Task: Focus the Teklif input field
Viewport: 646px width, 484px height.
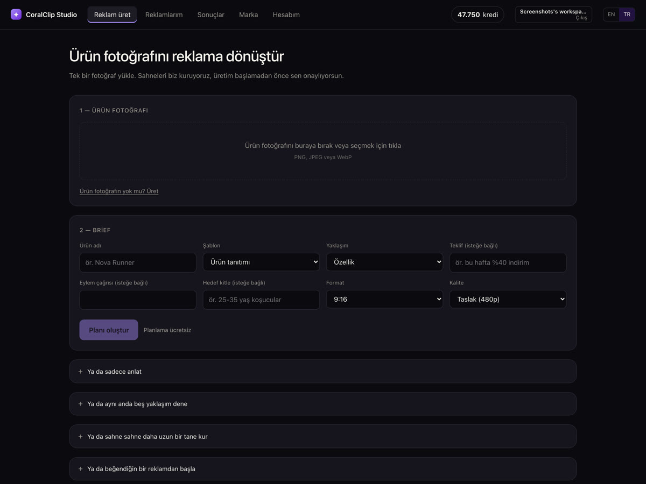Action: [508, 262]
